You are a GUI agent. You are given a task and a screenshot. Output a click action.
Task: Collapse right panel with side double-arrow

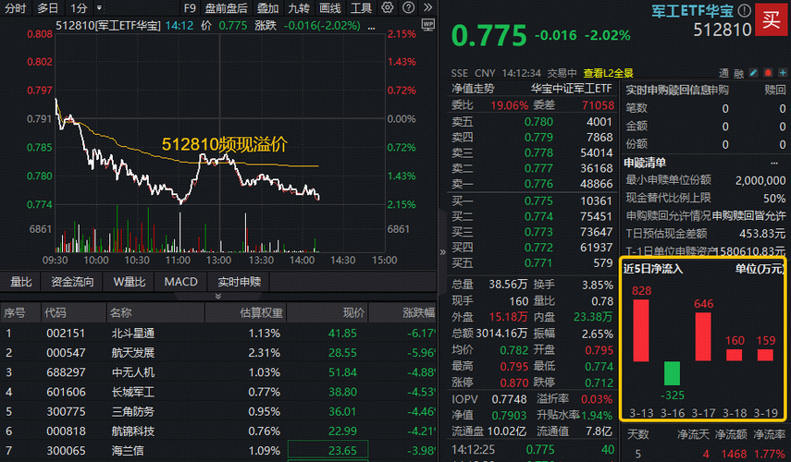(x=442, y=252)
